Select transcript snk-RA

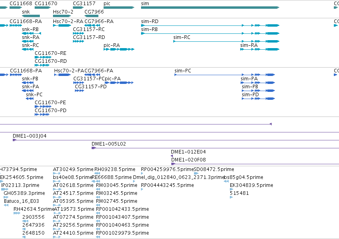27,41
